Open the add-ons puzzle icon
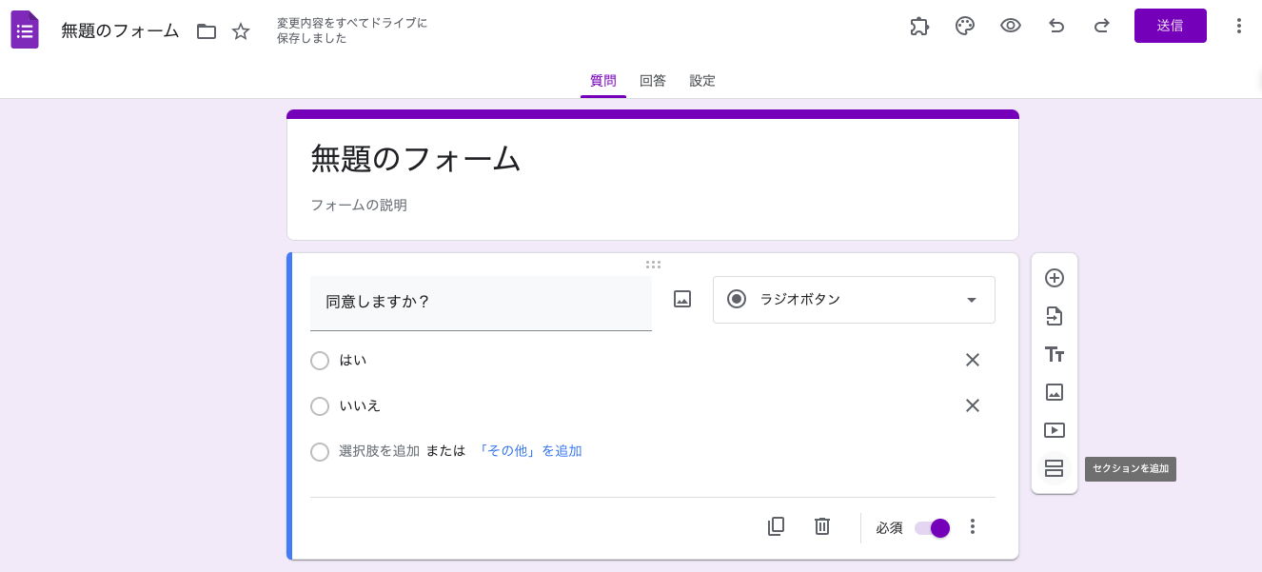 (919, 26)
